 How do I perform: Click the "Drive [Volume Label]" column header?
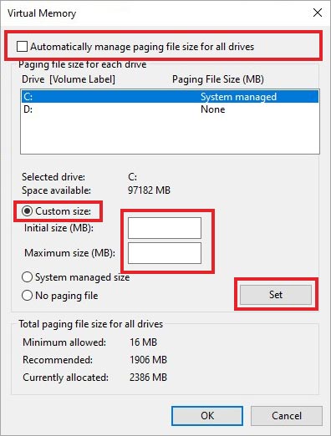click(x=69, y=79)
